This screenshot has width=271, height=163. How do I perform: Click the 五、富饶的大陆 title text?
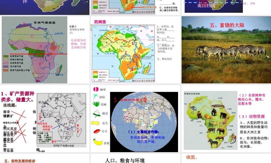pos(227,25)
